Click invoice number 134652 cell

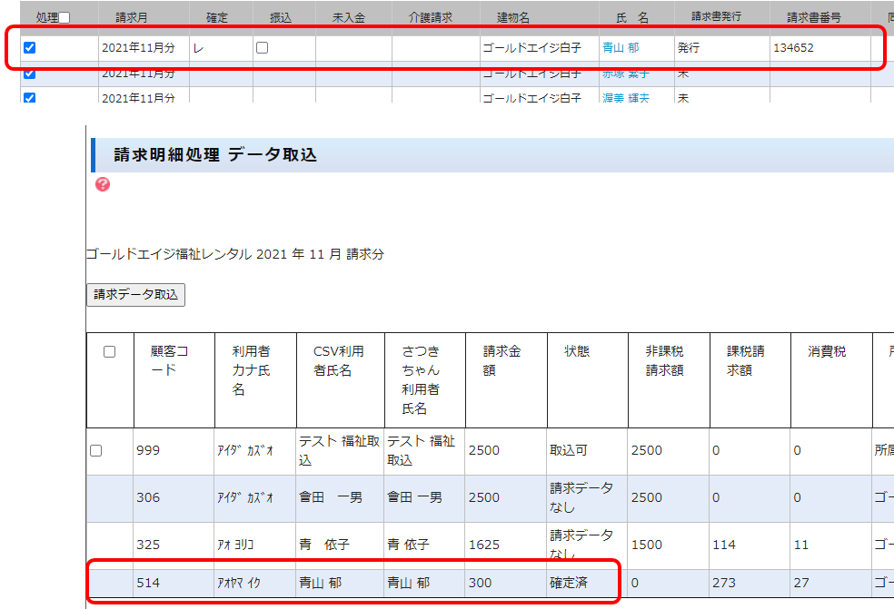point(793,48)
